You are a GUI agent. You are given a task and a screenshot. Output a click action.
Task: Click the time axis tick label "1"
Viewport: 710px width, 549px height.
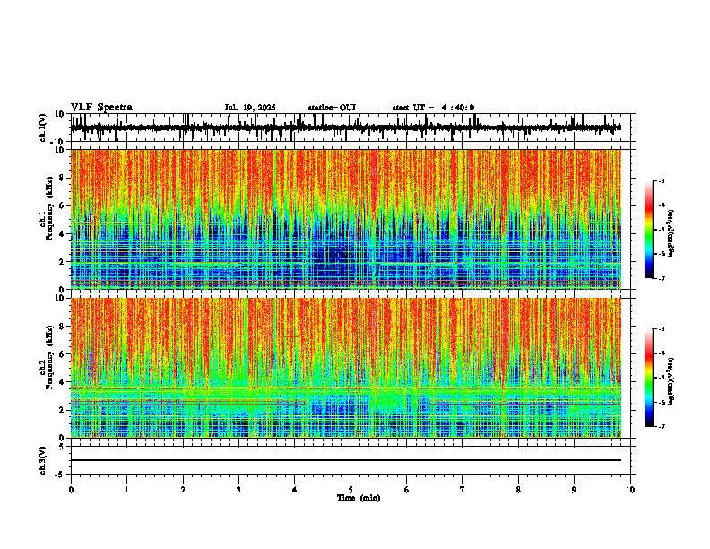click(126, 490)
